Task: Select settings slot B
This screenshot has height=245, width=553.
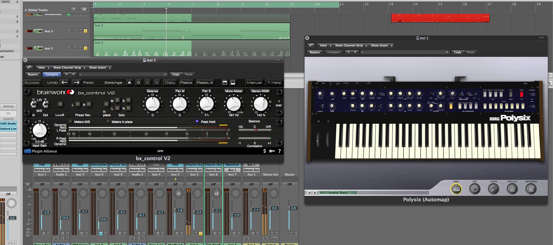Action: click(138, 82)
